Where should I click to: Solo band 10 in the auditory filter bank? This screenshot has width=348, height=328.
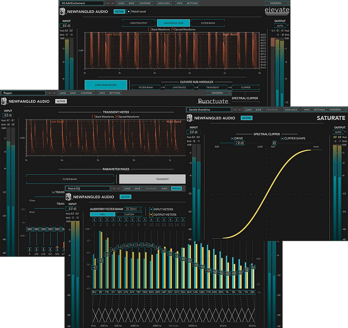tap(151, 219)
